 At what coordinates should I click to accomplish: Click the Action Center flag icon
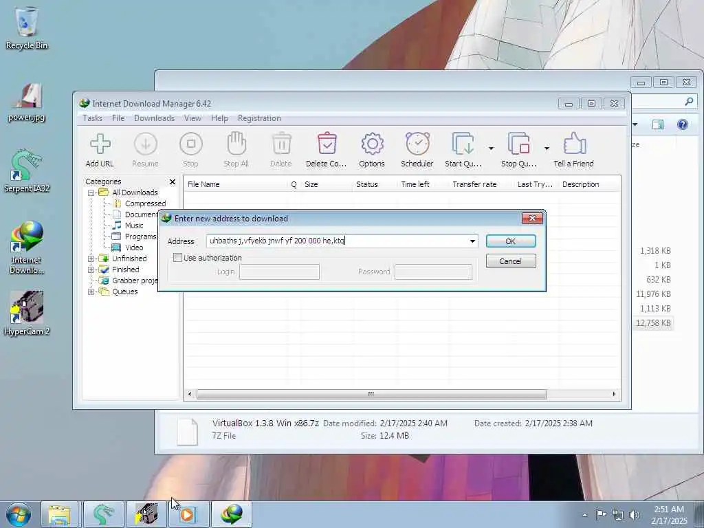tap(601, 514)
